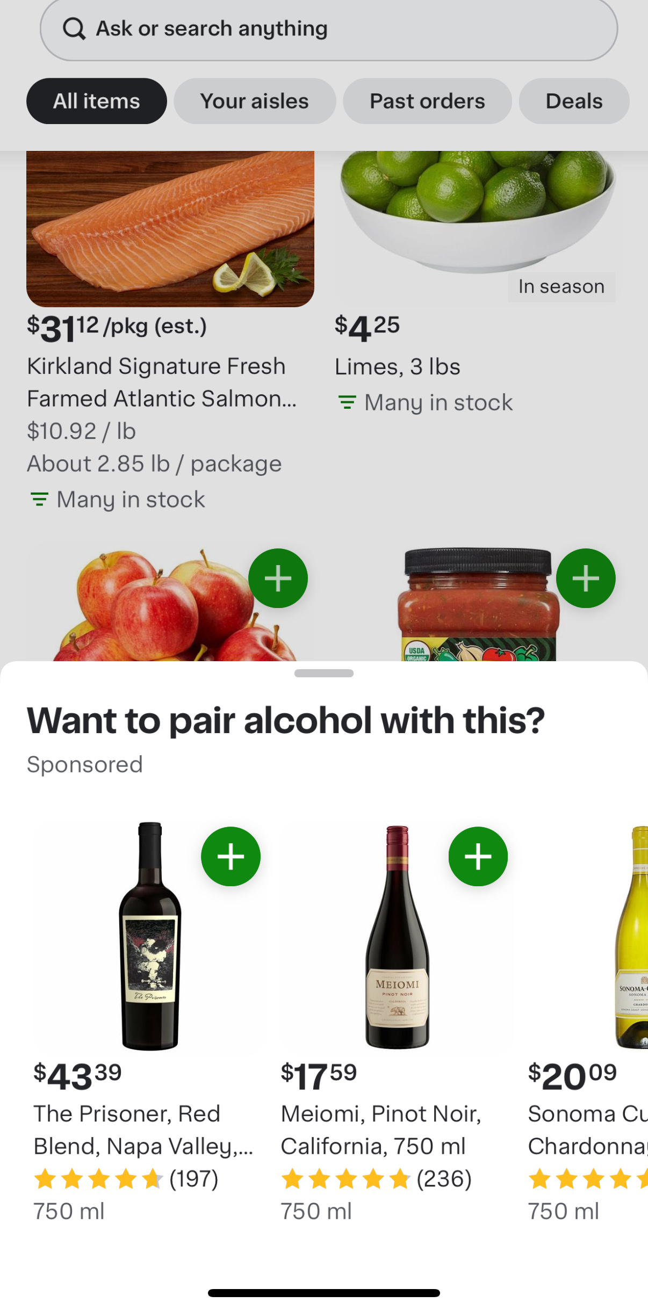
Task: Tap the search magnifying glass icon
Action: (74, 29)
